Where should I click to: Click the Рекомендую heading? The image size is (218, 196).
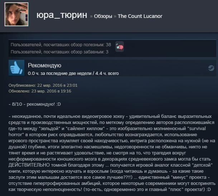click(x=44, y=66)
